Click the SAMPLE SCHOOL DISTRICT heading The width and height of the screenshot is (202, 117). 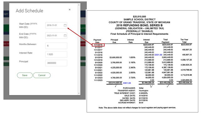[x=139, y=19]
